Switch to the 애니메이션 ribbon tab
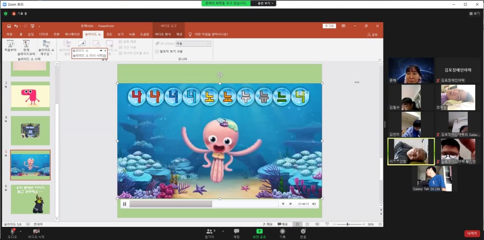 coord(72,34)
